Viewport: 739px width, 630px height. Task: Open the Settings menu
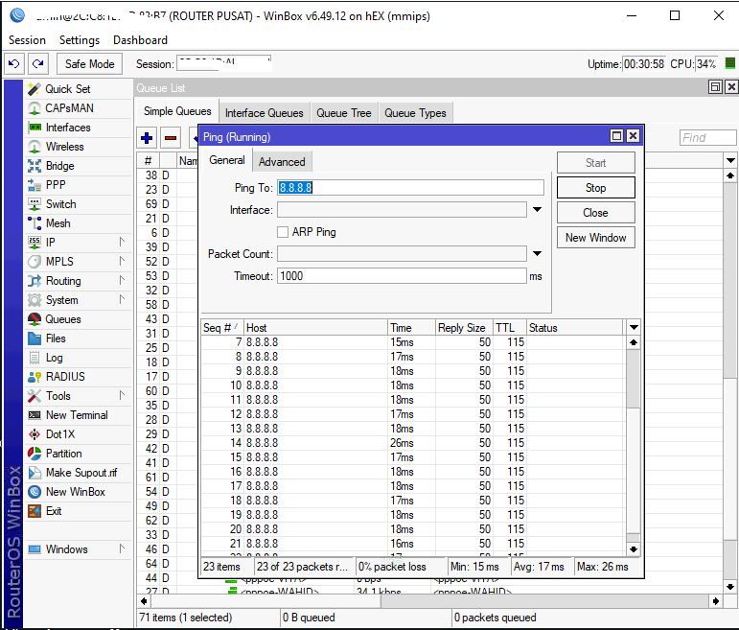[x=80, y=40]
